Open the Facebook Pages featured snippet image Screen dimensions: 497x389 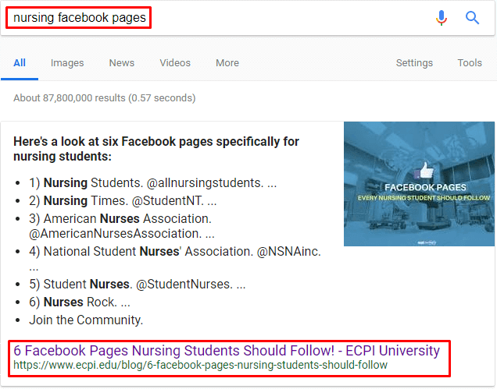coord(419,184)
